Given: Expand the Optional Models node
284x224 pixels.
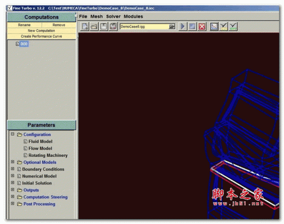Looking at the screenshot, I should 12,162.
